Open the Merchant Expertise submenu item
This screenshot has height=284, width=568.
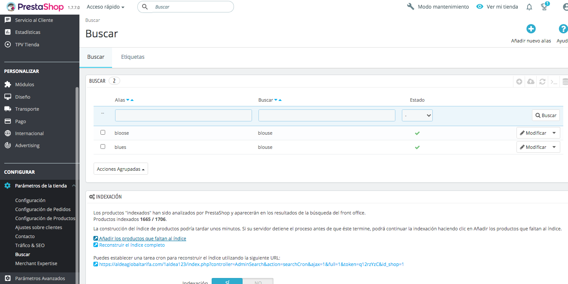tap(36, 263)
